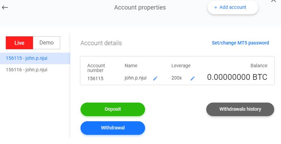Click the 0.00000000 BTC balance value
The width and height of the screenshot is (281, 144).
pyautogui.click(x=237, y=77)
